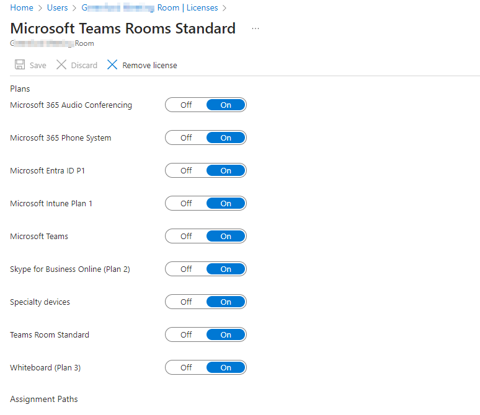Select On for Skype for Business Online
480x415 pixels.
pos(226,269)
